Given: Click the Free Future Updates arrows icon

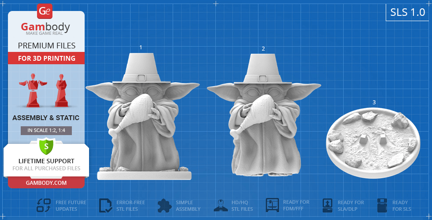Looking at the screenshot, I should pyautogui.click(x=44, y=205).
